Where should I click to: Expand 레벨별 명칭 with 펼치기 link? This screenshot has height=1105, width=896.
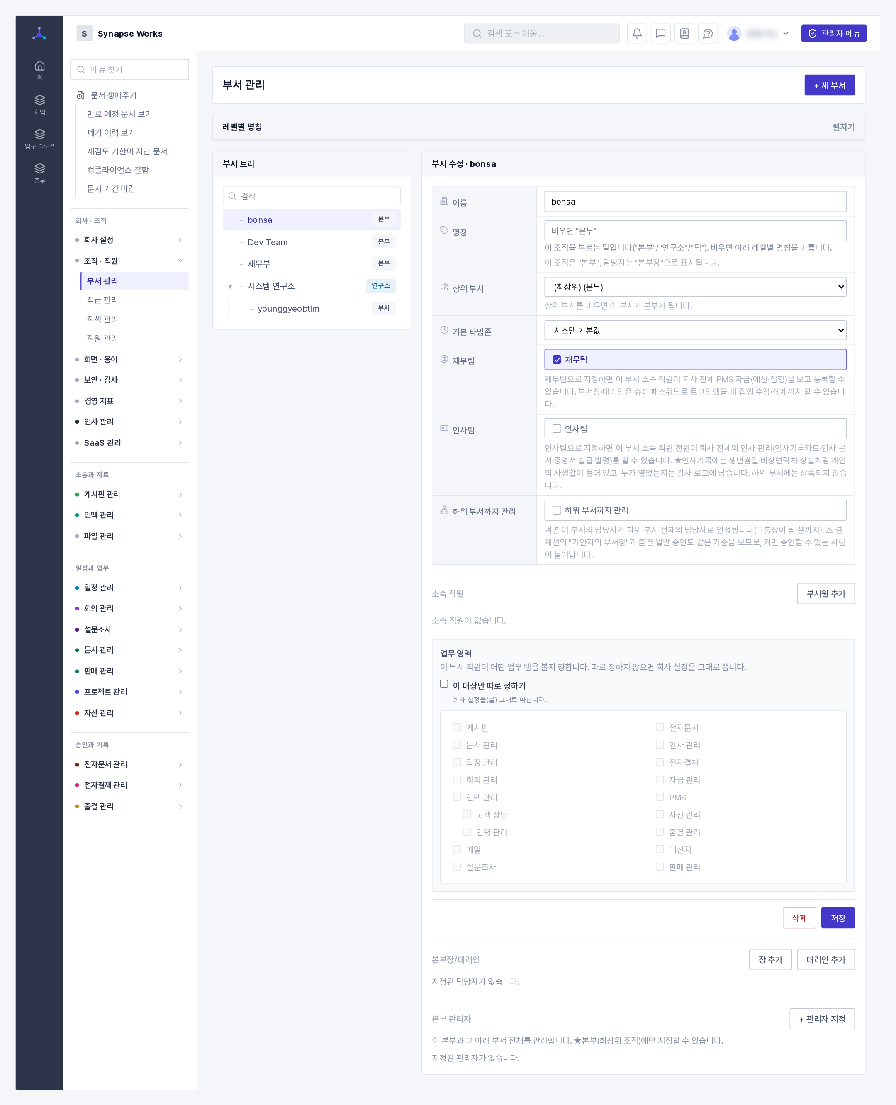click(843, 127)
